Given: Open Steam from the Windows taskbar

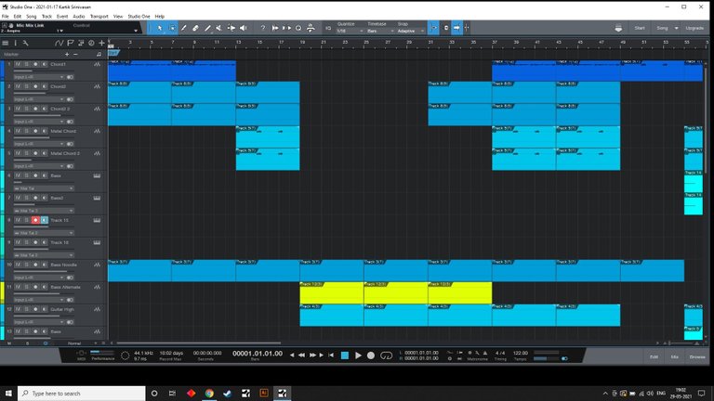Looking at the screenshot, I should click(x=228, y=393).
